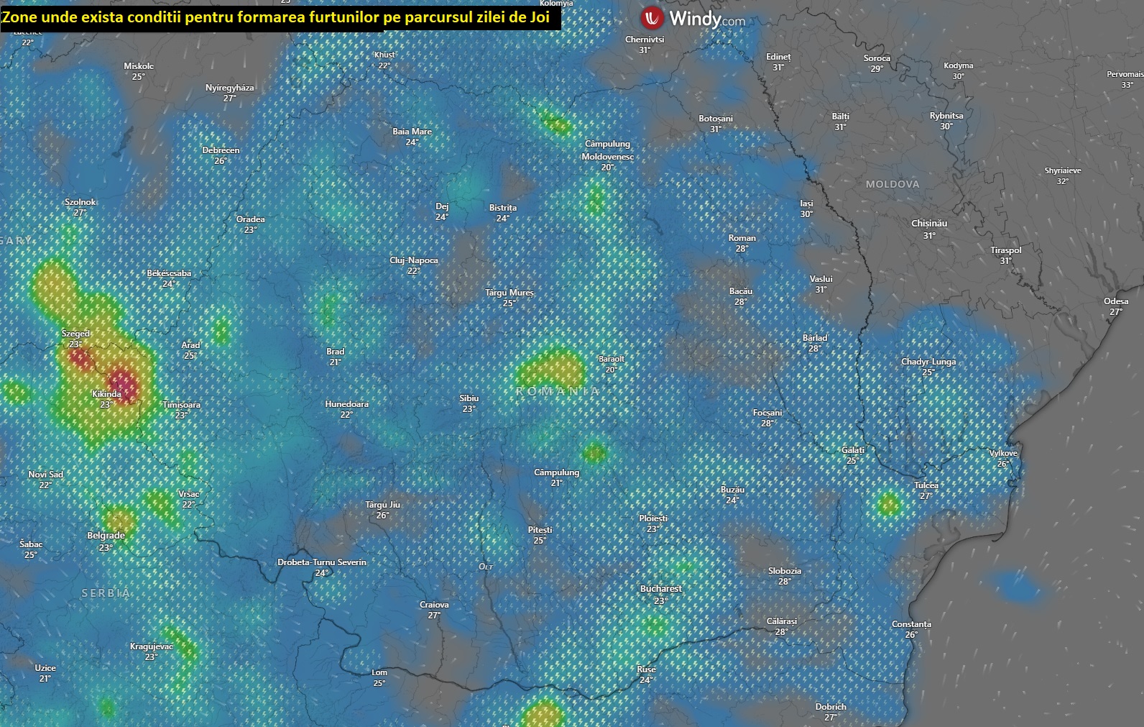Select the Miskolc city label

tap(139, 66)
